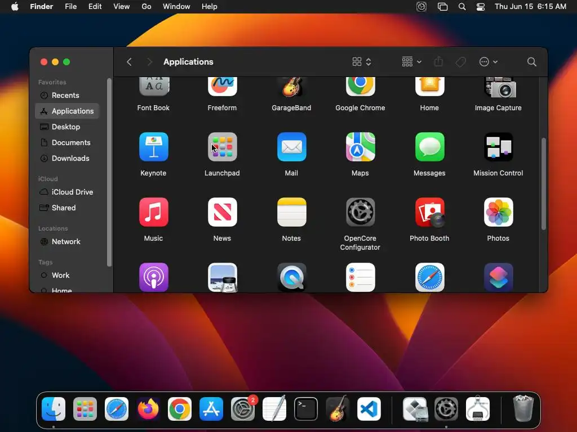Select the Mission Control app icon
The width and height of the screenshot is (577, 432).
[498, 147]
